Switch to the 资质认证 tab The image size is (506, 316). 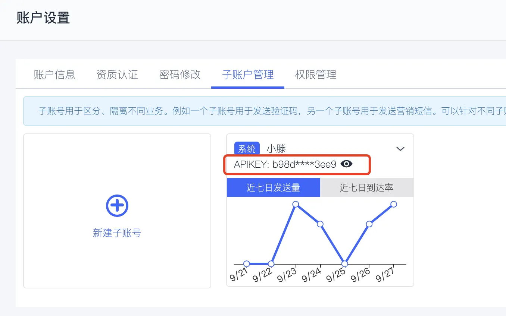click(x=117, y=75)
